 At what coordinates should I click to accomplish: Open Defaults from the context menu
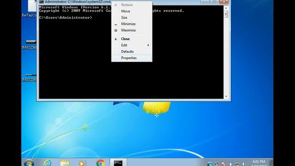(132, 52)
